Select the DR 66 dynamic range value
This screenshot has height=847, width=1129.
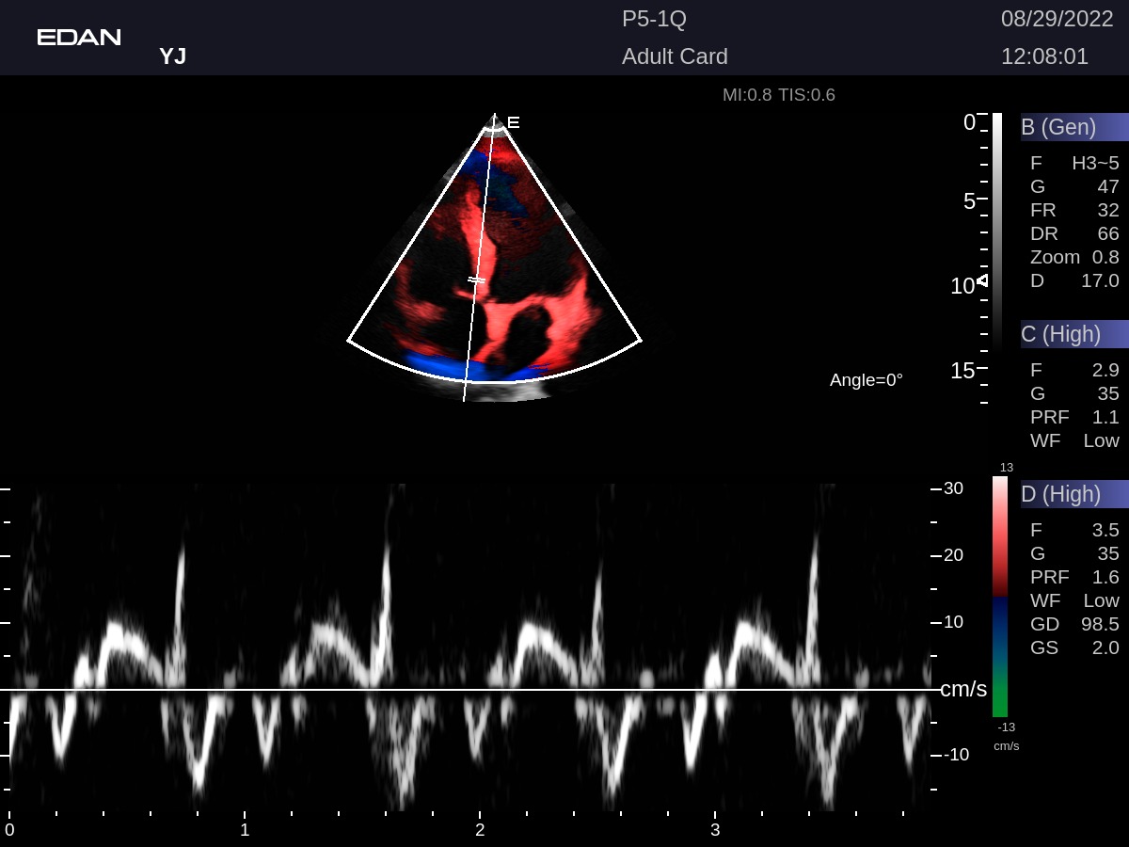click(x=1073, y=233)
